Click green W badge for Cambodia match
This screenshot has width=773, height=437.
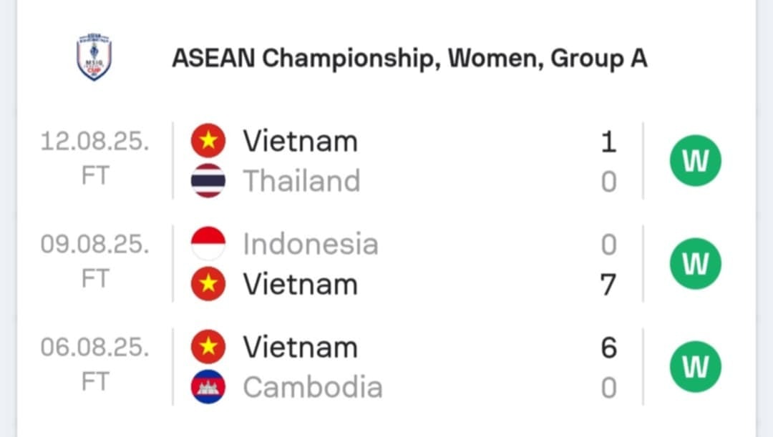(695, 366)
